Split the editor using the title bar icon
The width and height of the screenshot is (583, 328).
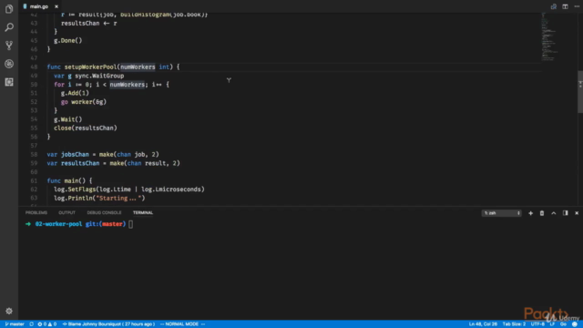[565, 6]
